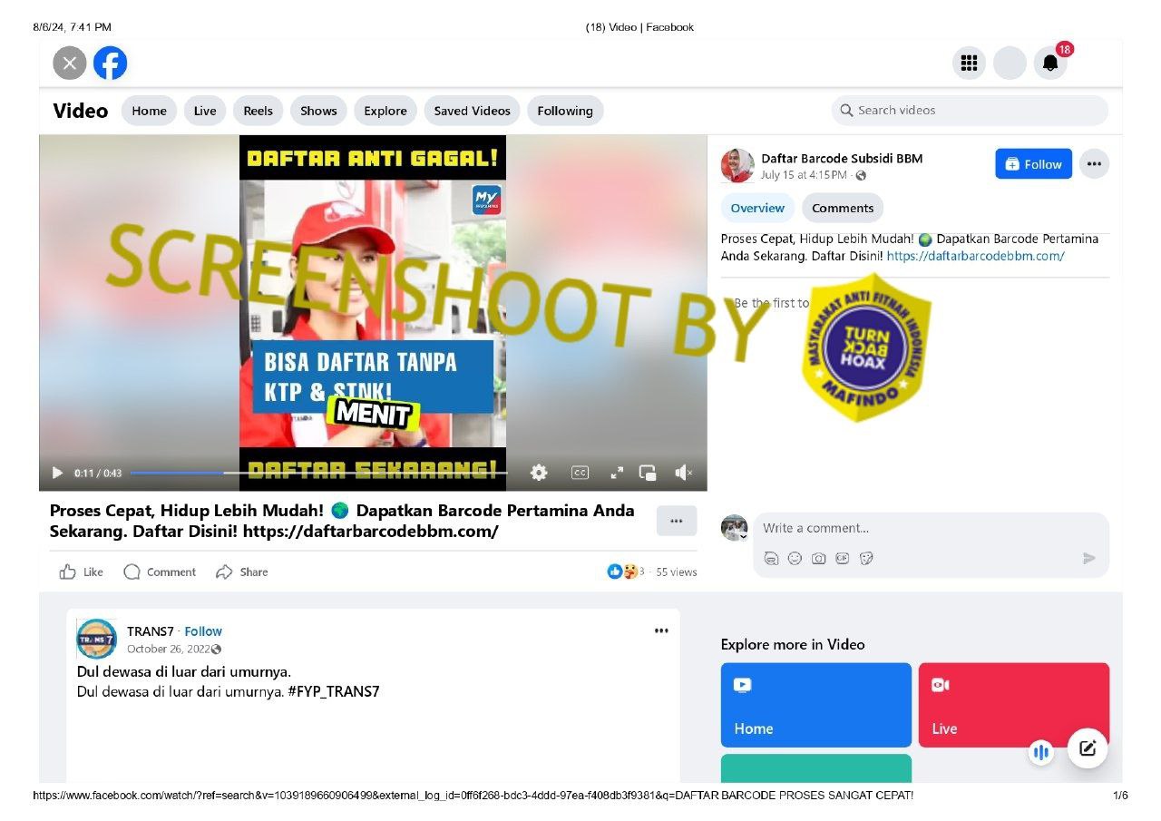Click the Search videos field
This screenshot has width=1161, height=821.
click(x=969, y=111)
